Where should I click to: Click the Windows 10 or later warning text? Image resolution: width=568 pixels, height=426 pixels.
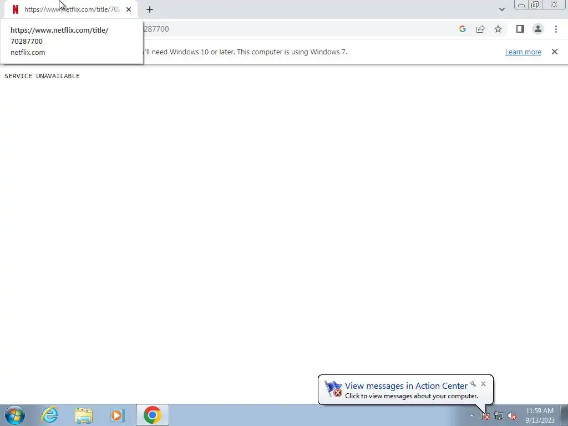click(x=245, y=52)
